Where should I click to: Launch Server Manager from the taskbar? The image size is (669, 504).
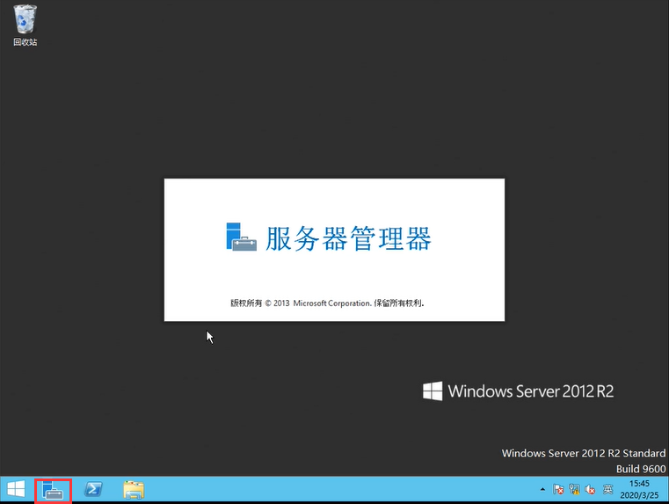coord(53,490)
